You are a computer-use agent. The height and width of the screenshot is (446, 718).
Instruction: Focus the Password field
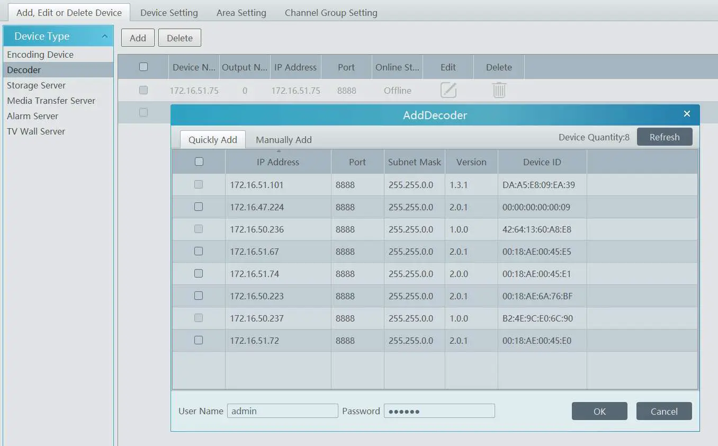[x=439, y=411]
